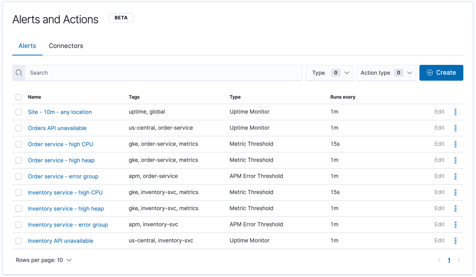The image size is (476, 277).
Task: Click the Create button
Action: coord(441,73)
